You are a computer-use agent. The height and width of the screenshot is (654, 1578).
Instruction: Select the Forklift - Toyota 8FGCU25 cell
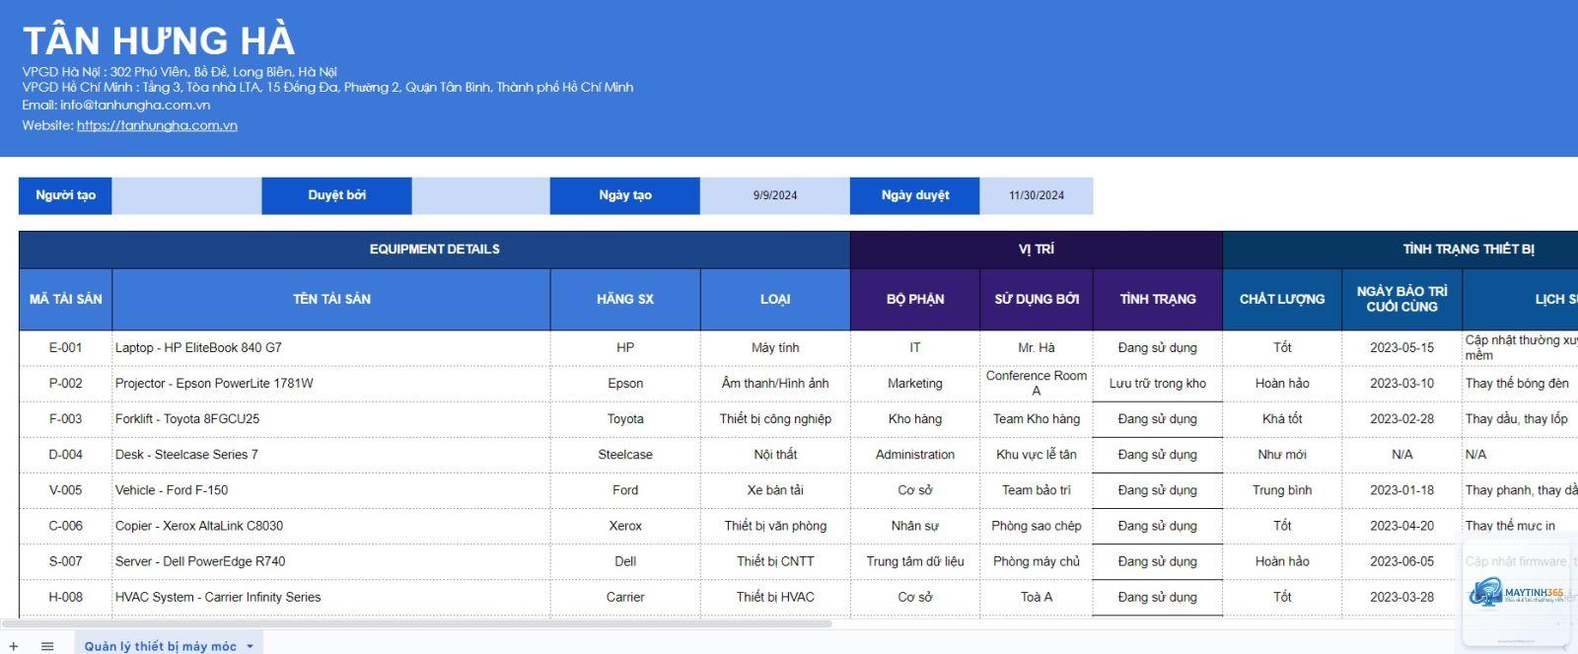pyautogui.click(x=331, y=419)
